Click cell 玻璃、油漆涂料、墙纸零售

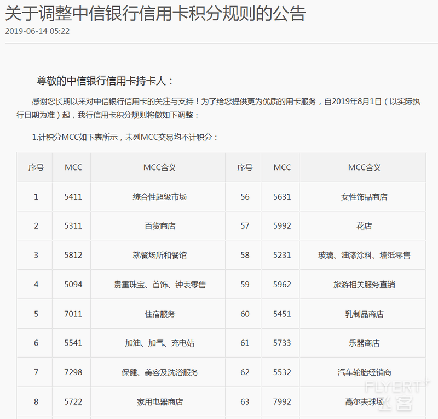(x=364, y=255)
